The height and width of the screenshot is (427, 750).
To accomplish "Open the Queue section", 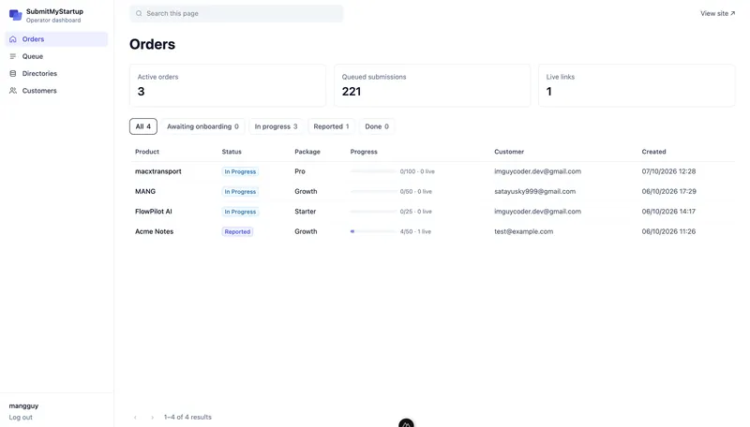I will point(56,56).
